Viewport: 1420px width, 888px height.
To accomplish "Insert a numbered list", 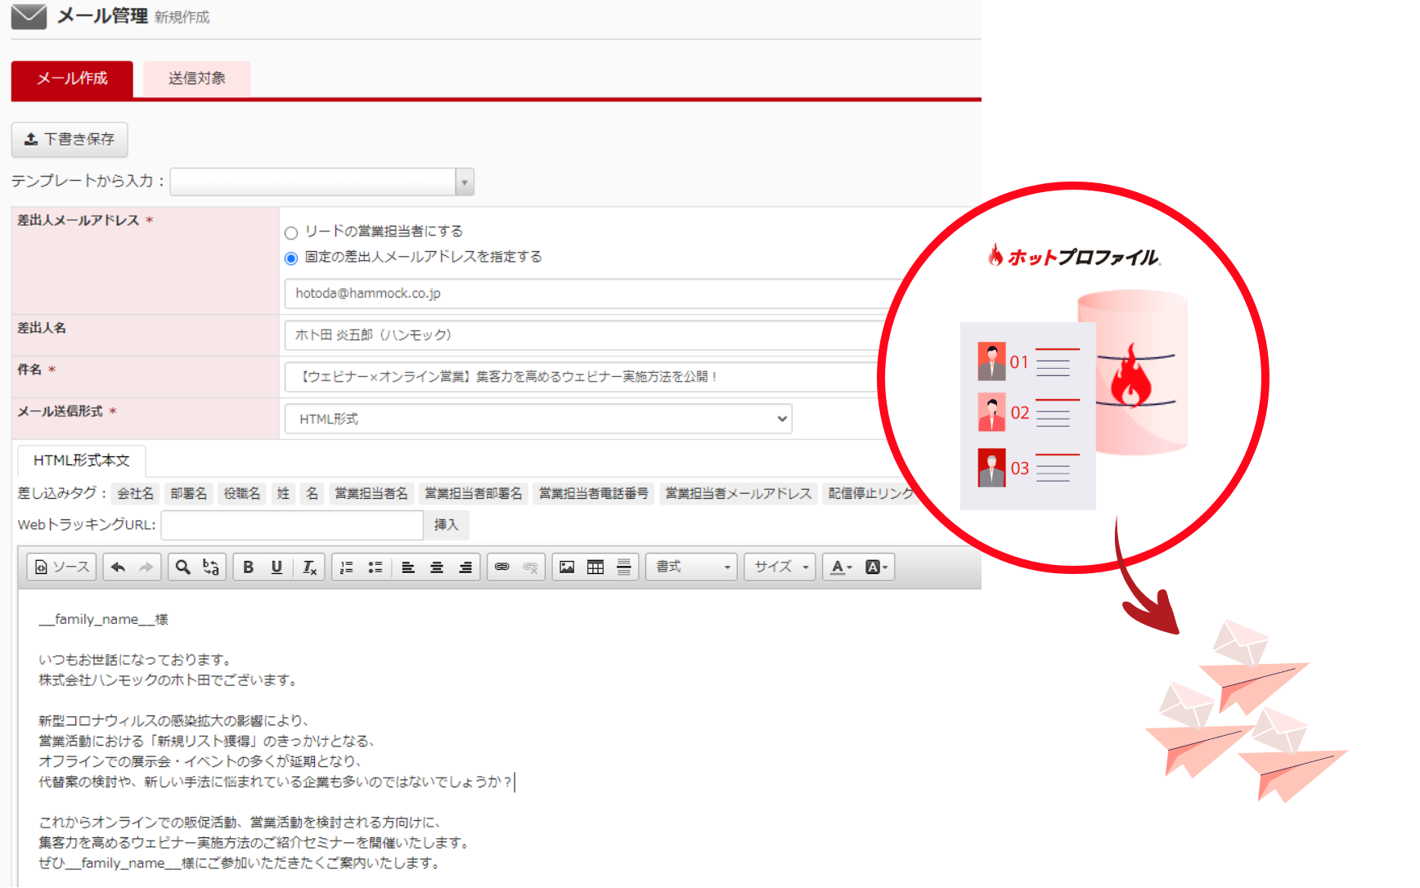I will tap(347, 567).
